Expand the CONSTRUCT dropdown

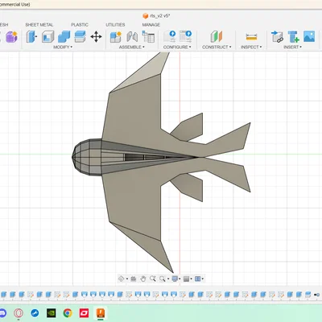tap(217, 47)
